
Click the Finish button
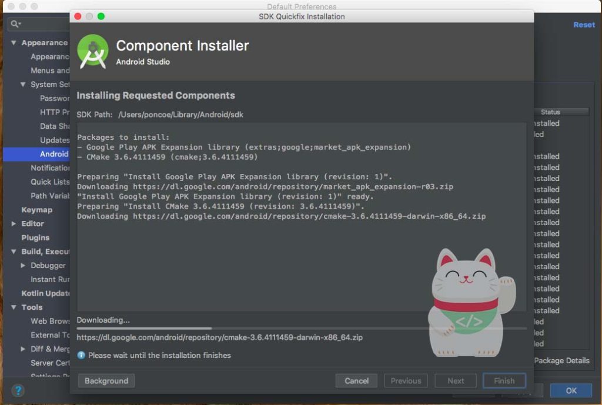[504, 381]
